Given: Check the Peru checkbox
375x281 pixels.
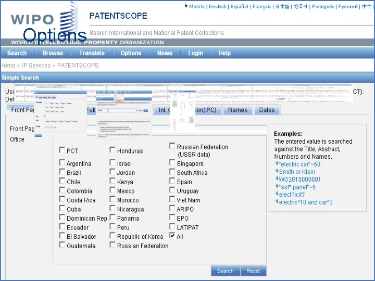Looking at the screenshot, I should pyautogui.click(x=113, y=226).
